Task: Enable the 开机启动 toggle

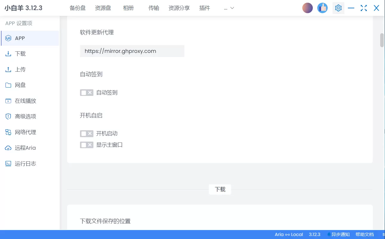Action: pos(87,134)
